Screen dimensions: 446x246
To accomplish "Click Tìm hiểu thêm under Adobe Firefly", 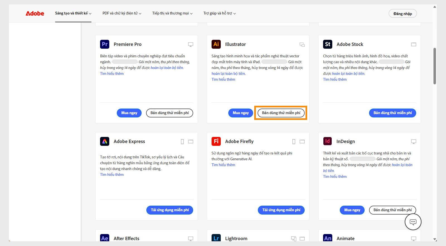I will (223, 165).
